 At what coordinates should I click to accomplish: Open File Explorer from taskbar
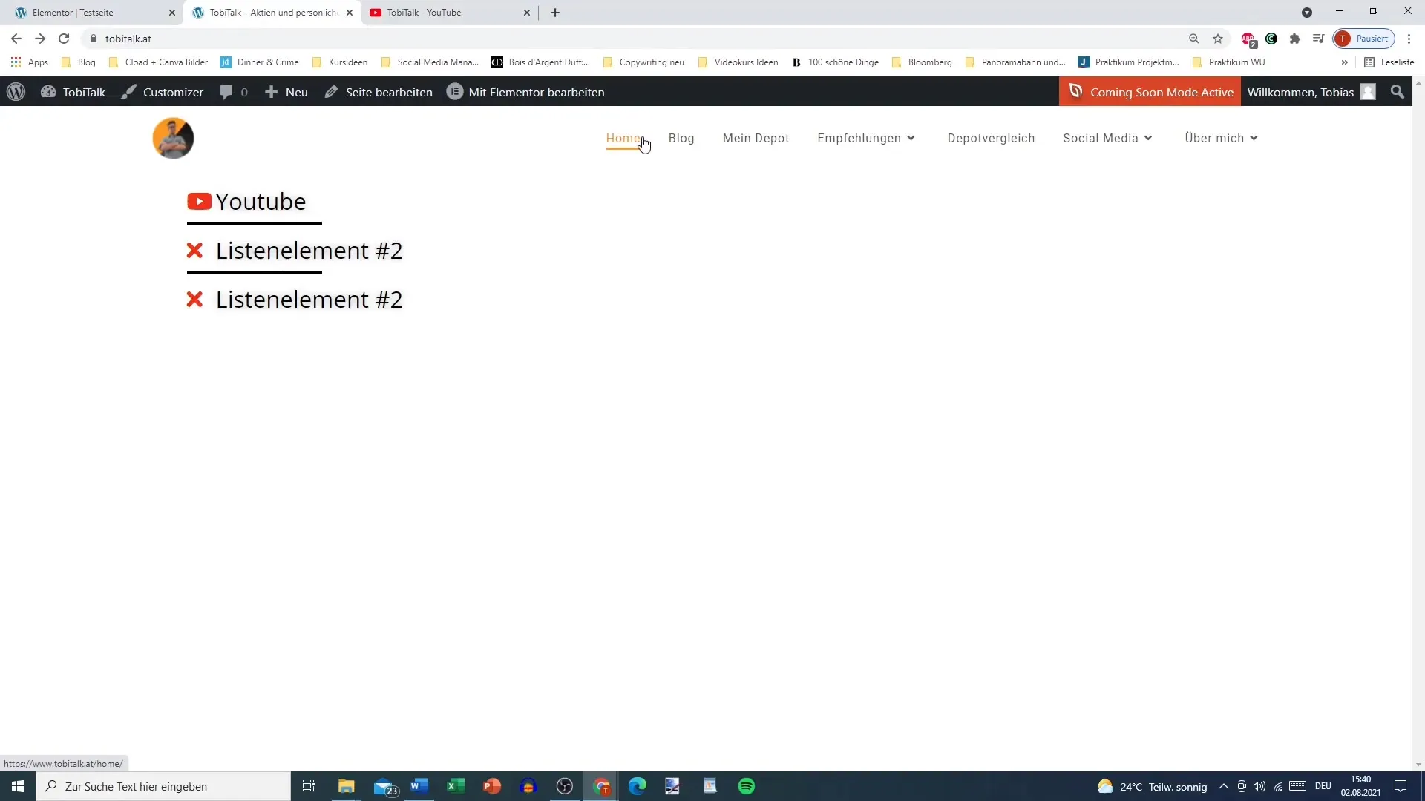coord(347,786)
